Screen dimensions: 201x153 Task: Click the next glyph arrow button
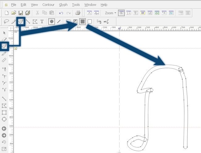pos(4,135)
